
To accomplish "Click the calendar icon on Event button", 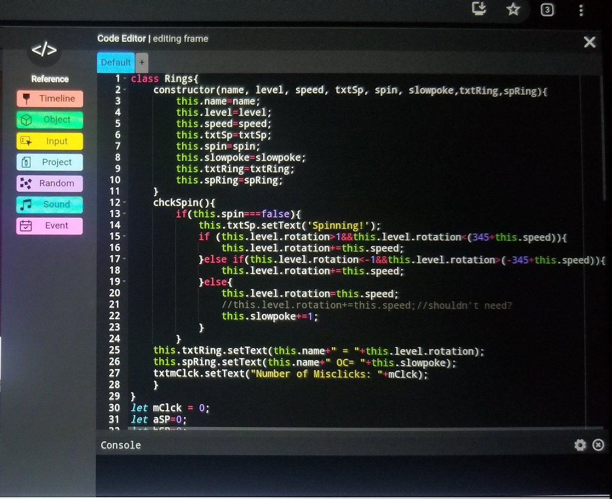I will (26, 226).
